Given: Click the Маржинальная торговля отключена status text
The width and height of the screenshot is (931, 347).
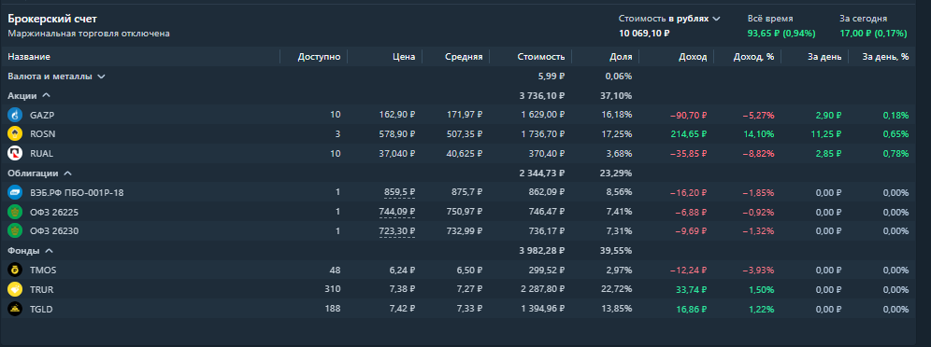Looking at the screenshot, I should (x=89, y=34).
